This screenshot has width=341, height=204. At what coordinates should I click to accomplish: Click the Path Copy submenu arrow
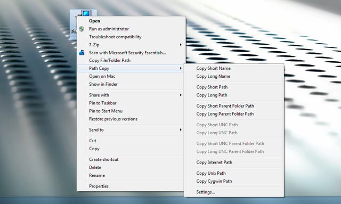[181, 68]
